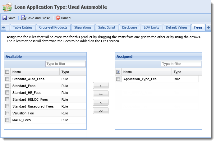
Task: Select the Standard_Unsecured_Fees row name
Action: [33, 106]
